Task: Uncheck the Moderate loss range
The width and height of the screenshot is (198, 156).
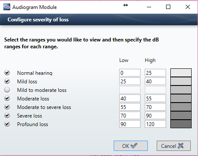Action: coord(7,98)
